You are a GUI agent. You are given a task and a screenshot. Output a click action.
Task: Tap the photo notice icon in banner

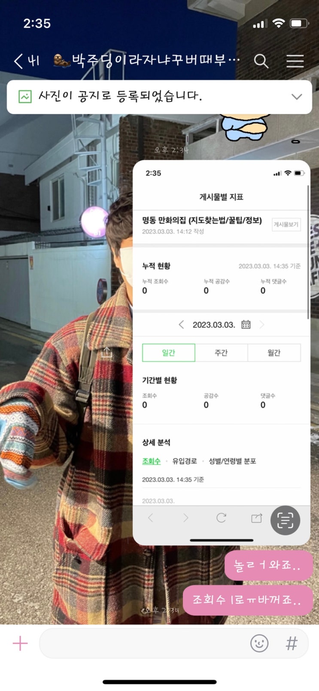25,96
